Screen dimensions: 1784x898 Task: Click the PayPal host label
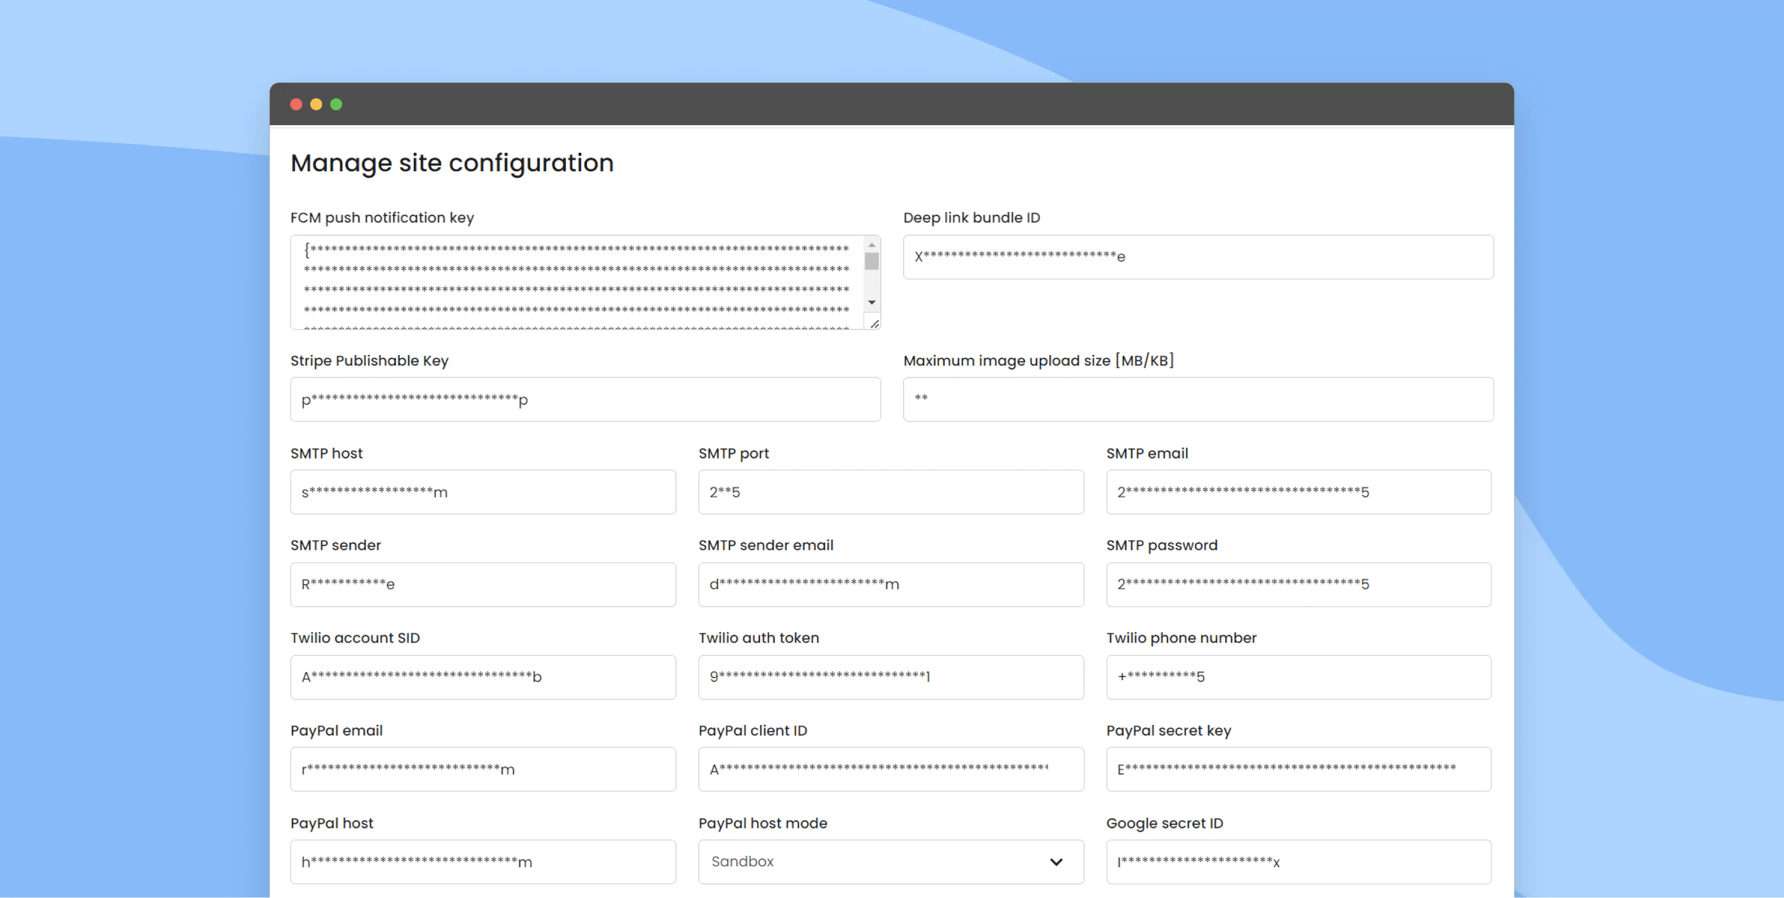coord(332,824)
